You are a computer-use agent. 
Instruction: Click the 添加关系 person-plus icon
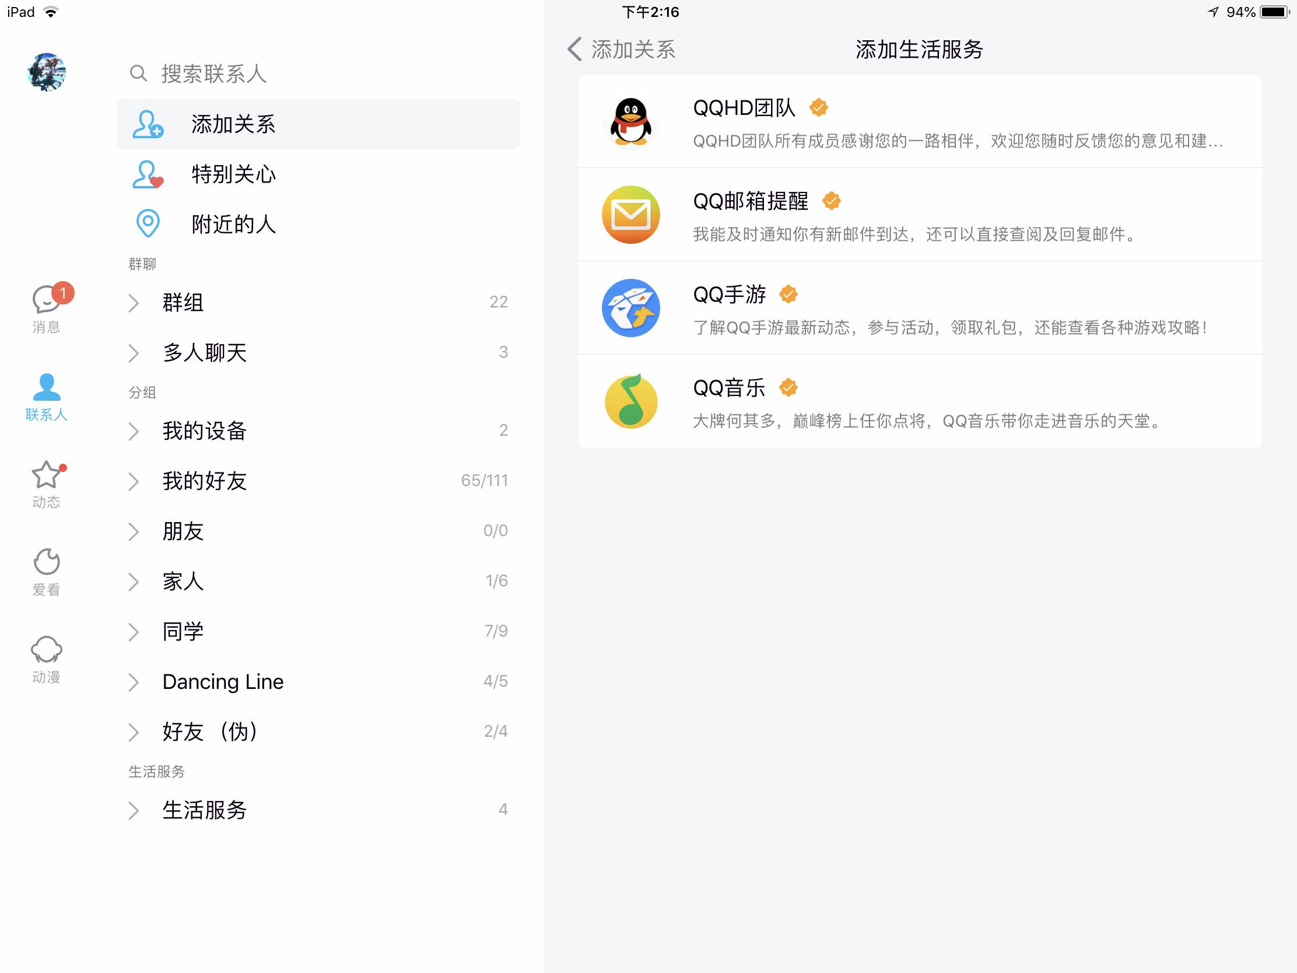coord(147,124)
